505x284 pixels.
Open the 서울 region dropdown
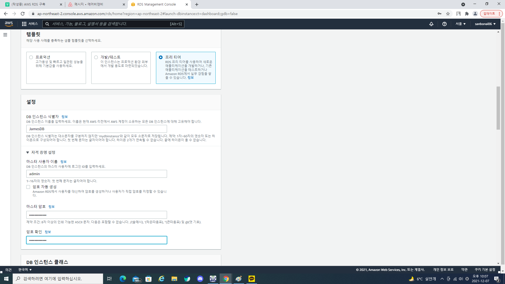[461, 24]
